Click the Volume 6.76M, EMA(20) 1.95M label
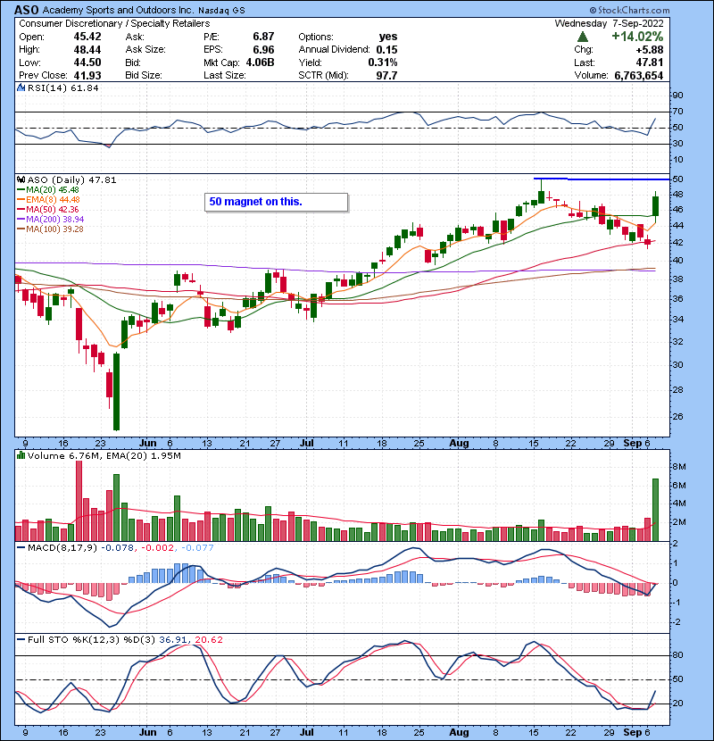 click(x=104, y=456)
